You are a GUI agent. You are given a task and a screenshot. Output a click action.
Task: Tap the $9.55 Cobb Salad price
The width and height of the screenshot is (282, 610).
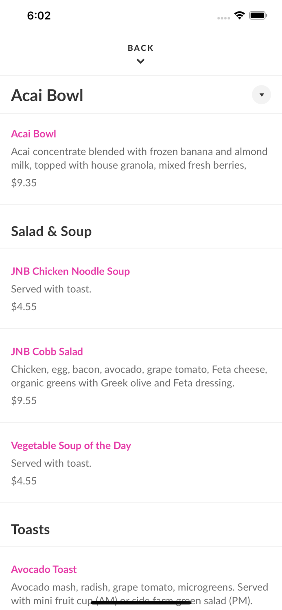(24, 401)
